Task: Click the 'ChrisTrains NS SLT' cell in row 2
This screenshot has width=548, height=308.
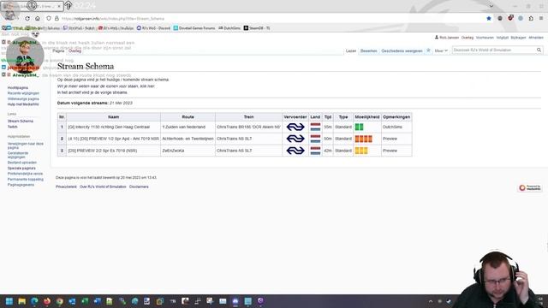Action: pos(248,139)
